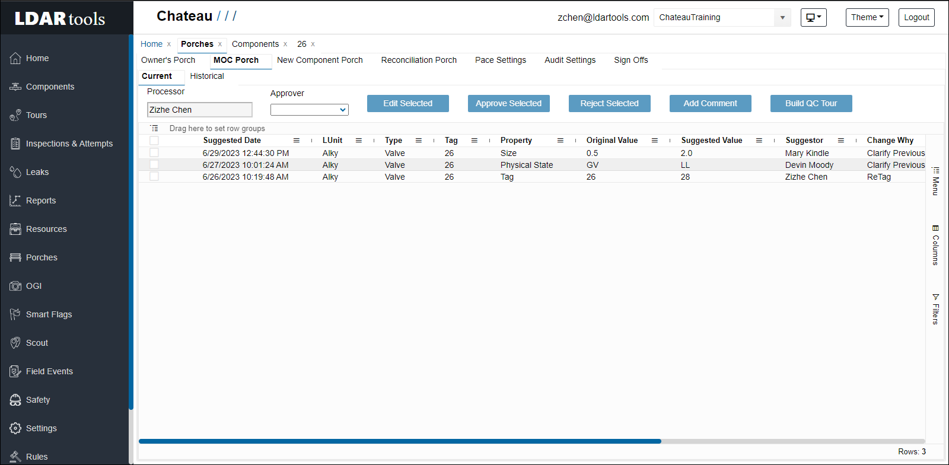Expand the Columns side panel

pos(935,245)
